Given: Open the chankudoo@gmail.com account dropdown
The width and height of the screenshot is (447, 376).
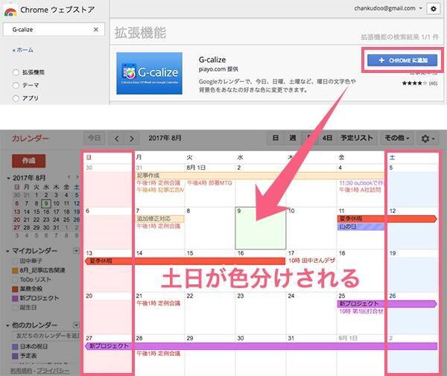Looking at the screenshot, I should (388, 8).
